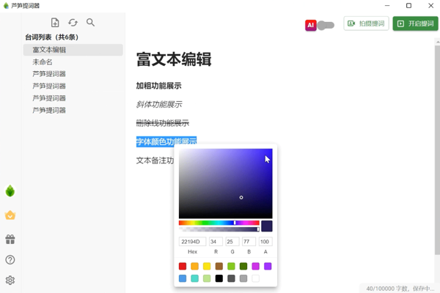440x293 pixels.
Task: Choose the black preset color swatch
Action: click(x=219, y=278)
